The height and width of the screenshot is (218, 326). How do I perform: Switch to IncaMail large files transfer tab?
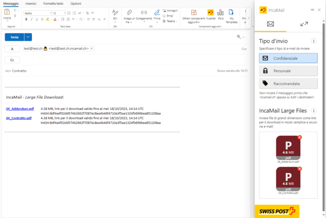pyautogui.click(x=304, y=24)
